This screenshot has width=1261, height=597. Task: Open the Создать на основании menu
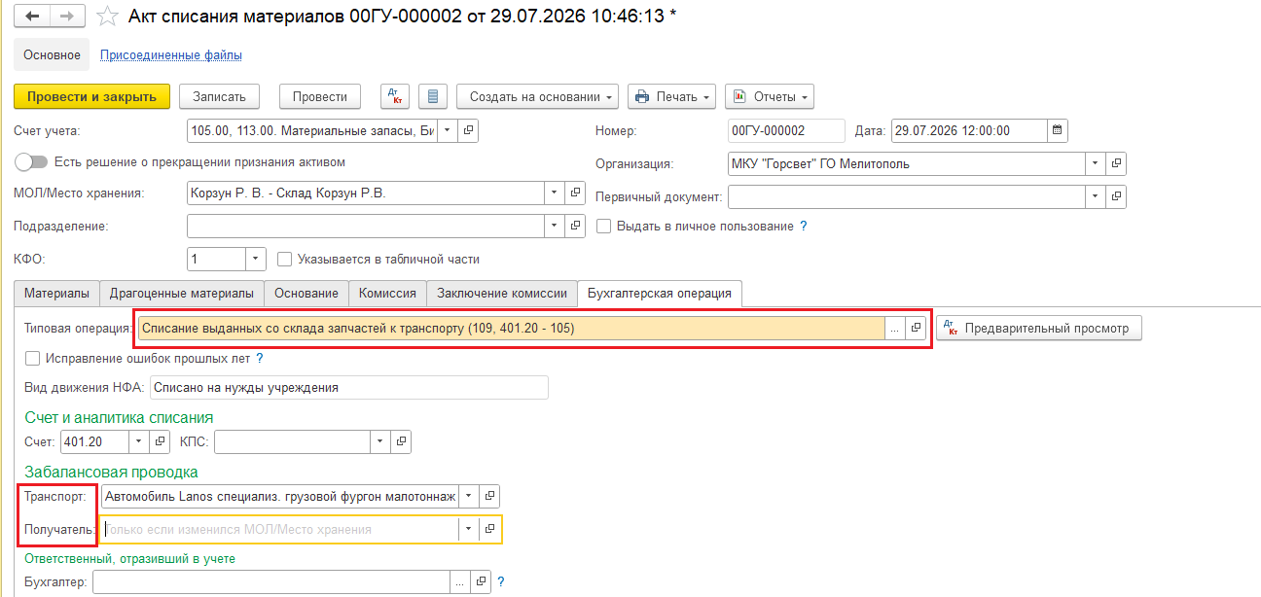[538, 97]
